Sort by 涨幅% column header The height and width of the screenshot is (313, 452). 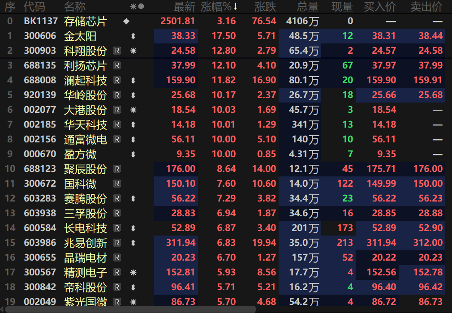(x=219, y=6)
